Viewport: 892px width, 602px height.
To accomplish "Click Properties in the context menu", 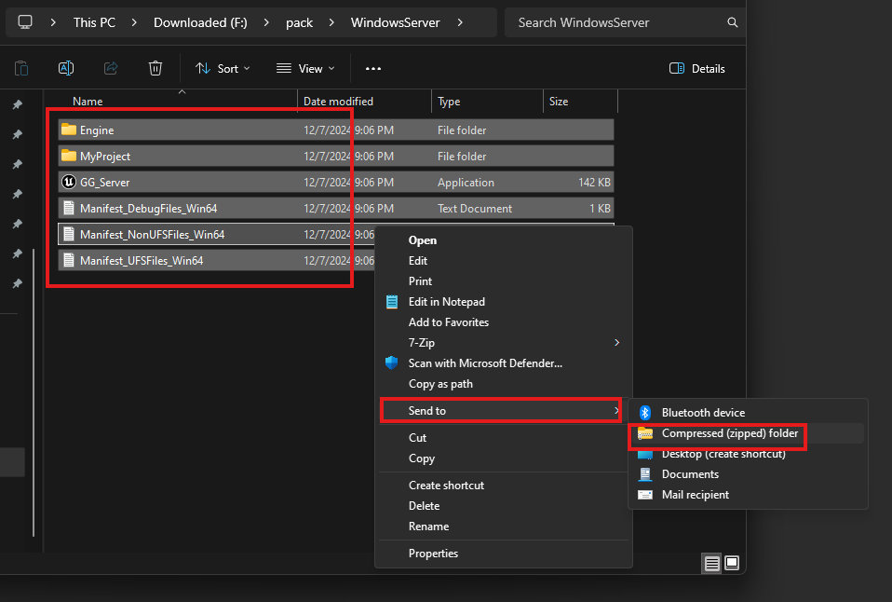I will (x=433, y=554).
